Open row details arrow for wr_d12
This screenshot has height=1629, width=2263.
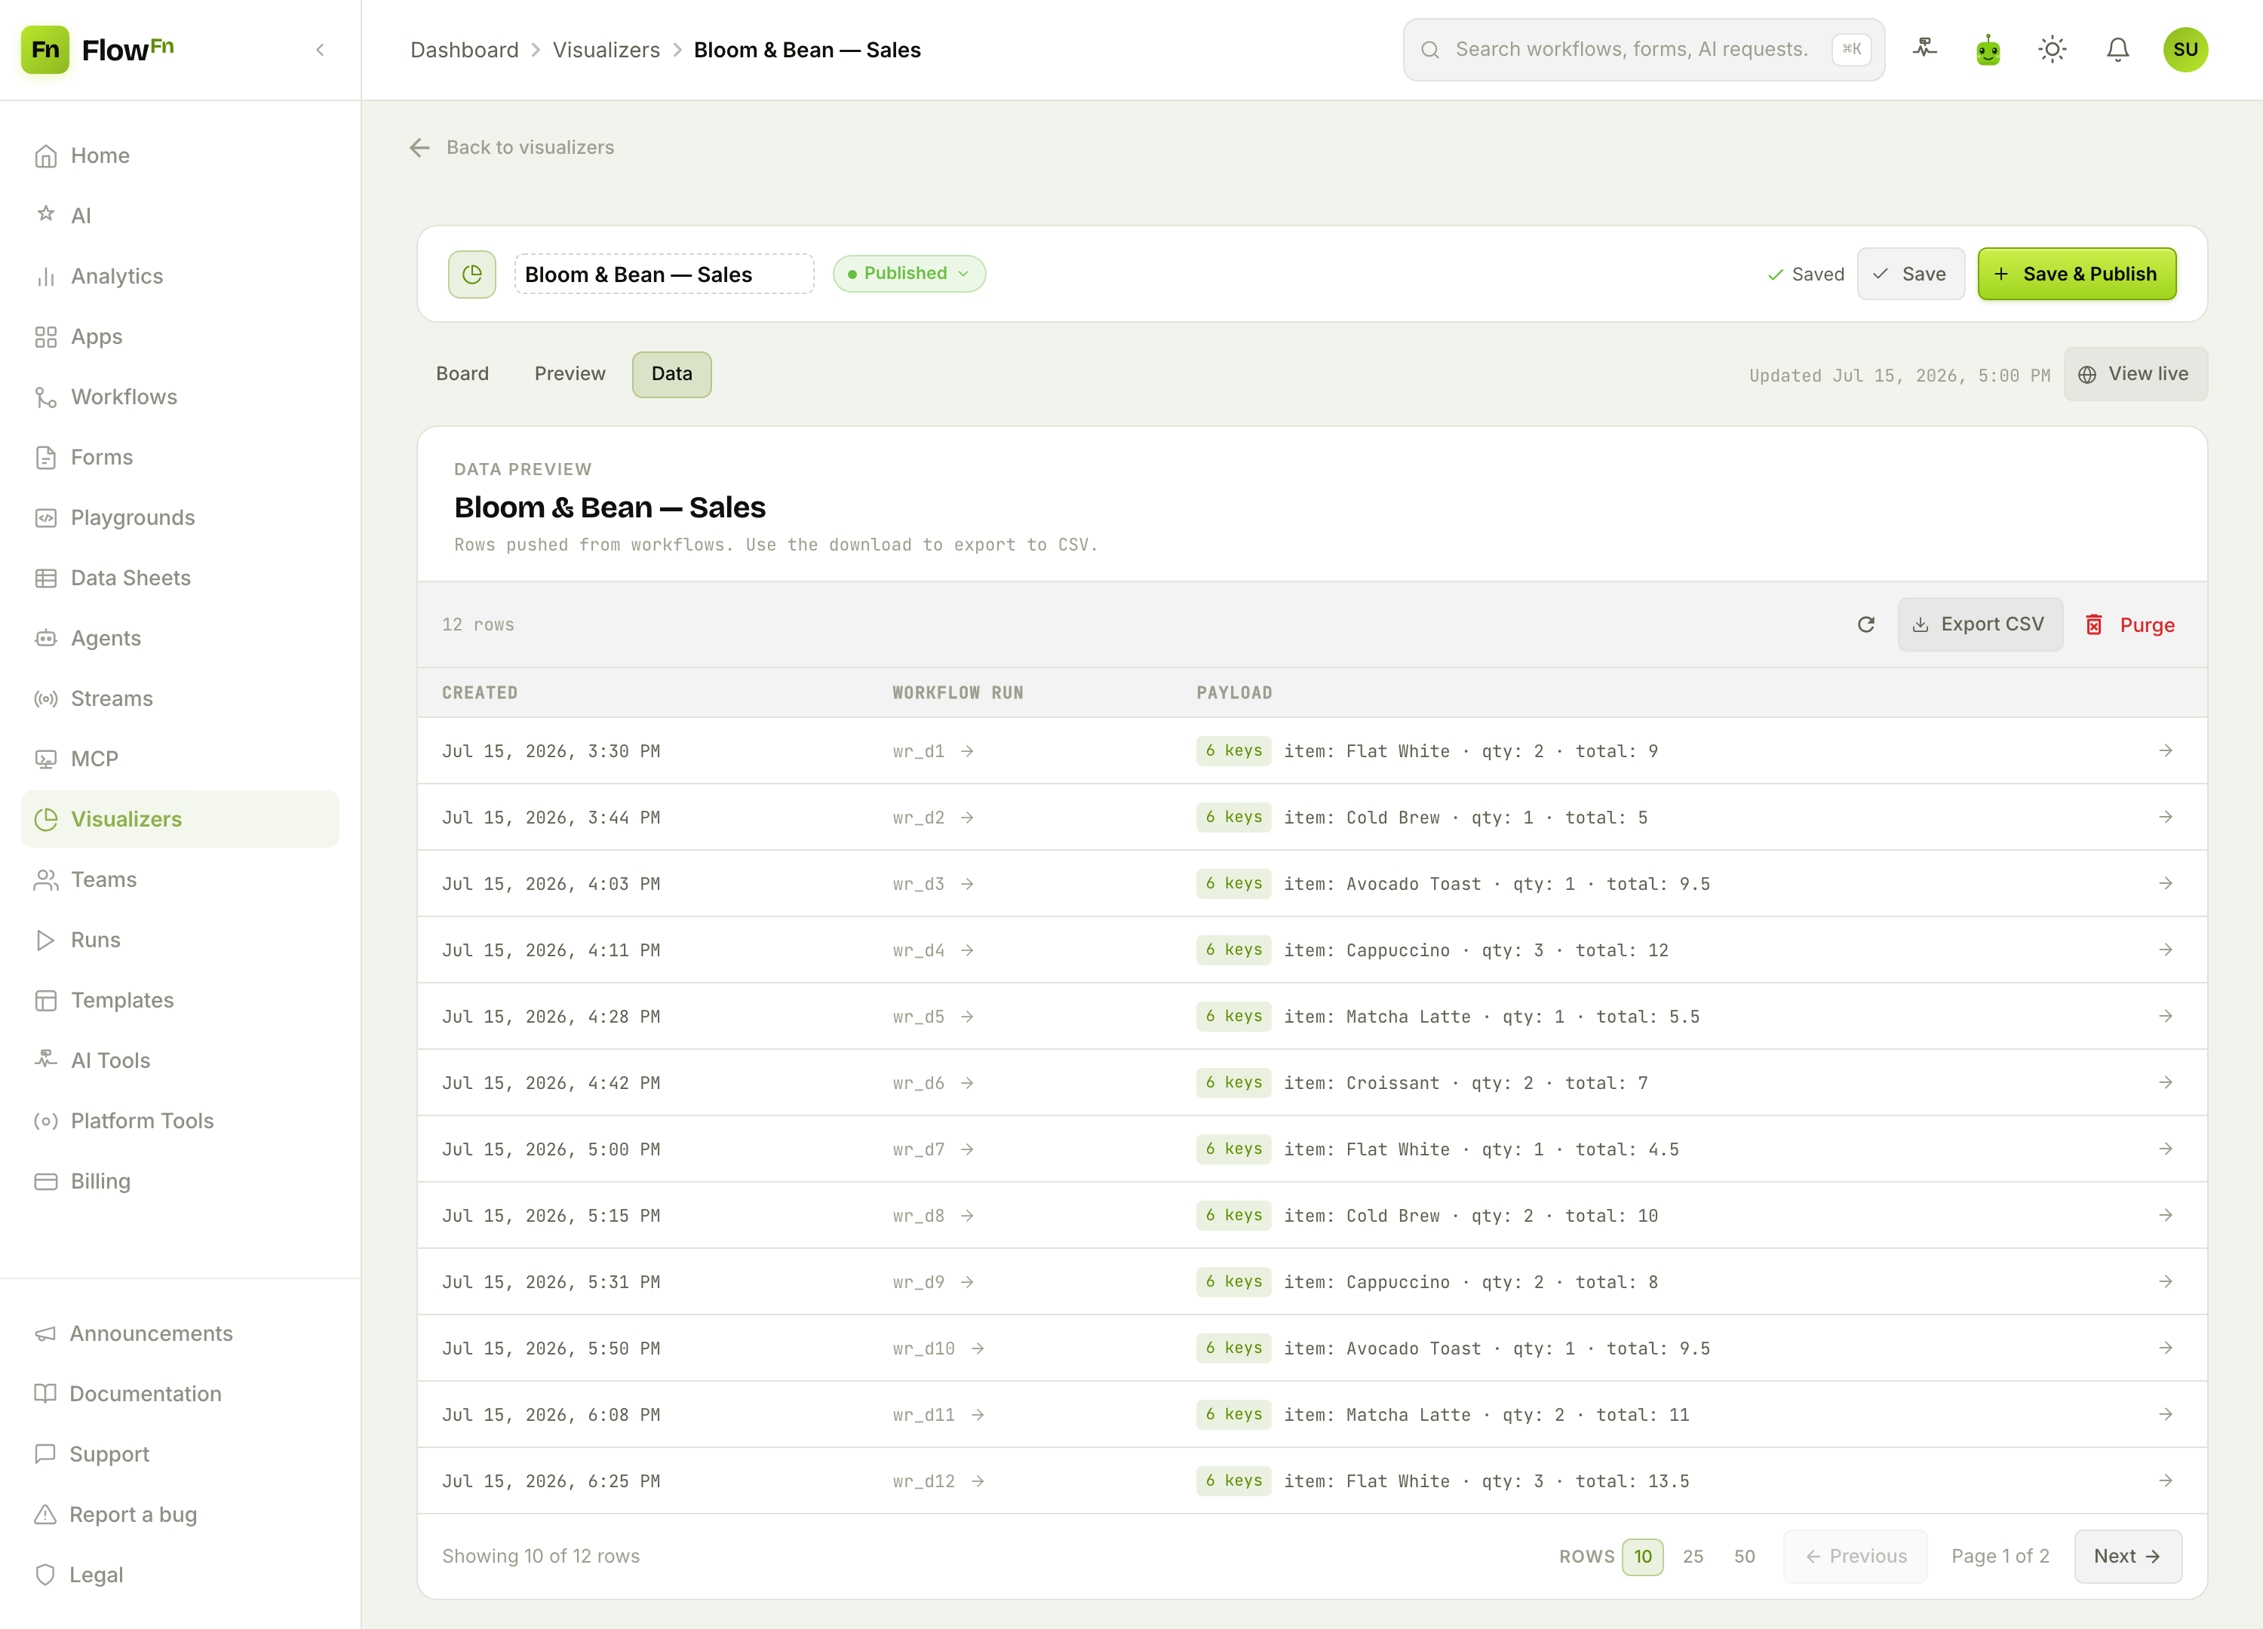coord(2165,1480)
